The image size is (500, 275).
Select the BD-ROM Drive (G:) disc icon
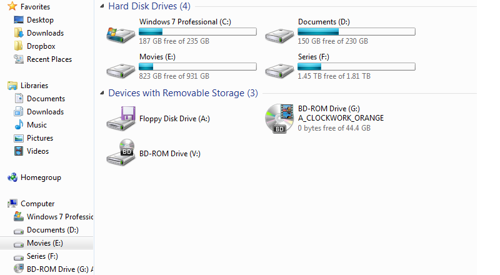click(279, 118)
